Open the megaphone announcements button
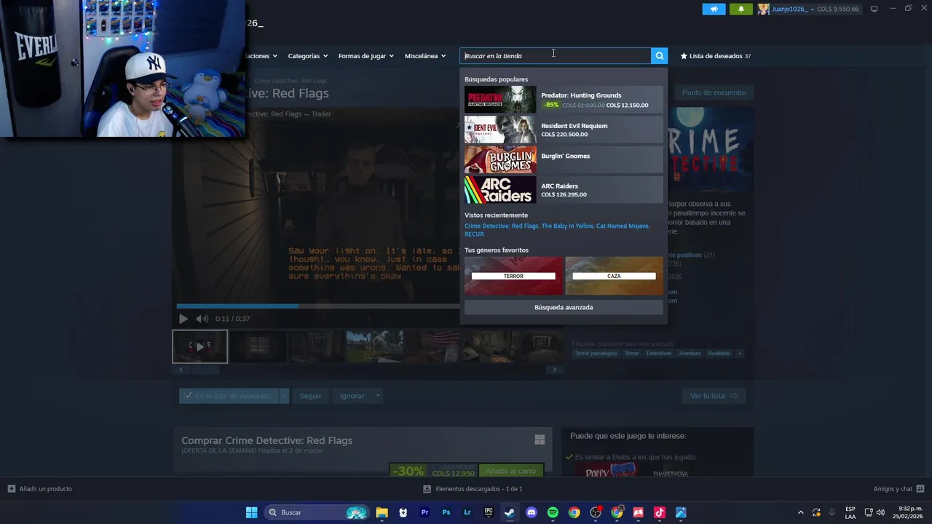 click(714, 9)
